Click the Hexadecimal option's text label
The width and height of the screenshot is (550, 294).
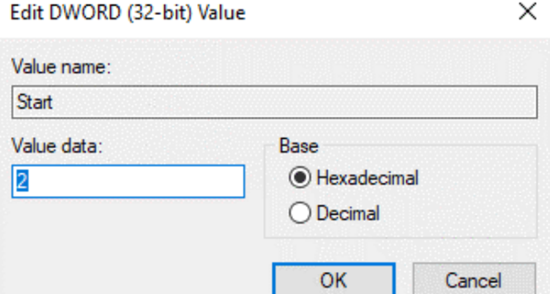(x=367, y=179)
